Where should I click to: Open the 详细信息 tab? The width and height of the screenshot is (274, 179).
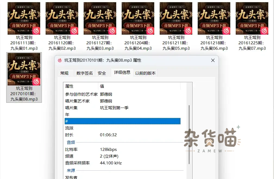pos(122,72)
